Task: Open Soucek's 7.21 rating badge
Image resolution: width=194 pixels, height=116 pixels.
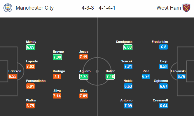Action: [128, 66]
